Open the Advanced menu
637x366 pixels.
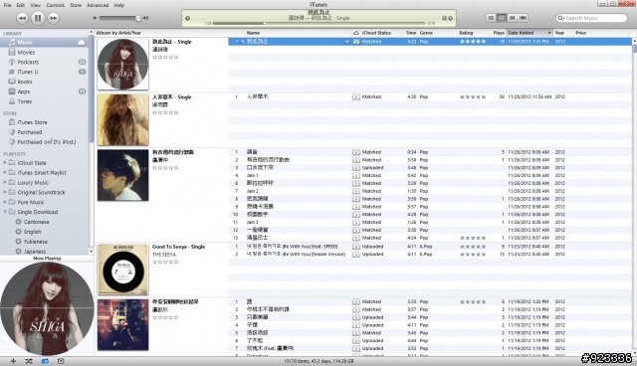click(x=98, y=5)
